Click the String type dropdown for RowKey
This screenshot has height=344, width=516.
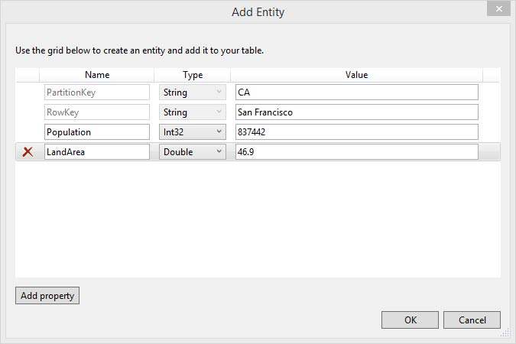point(193,112)
